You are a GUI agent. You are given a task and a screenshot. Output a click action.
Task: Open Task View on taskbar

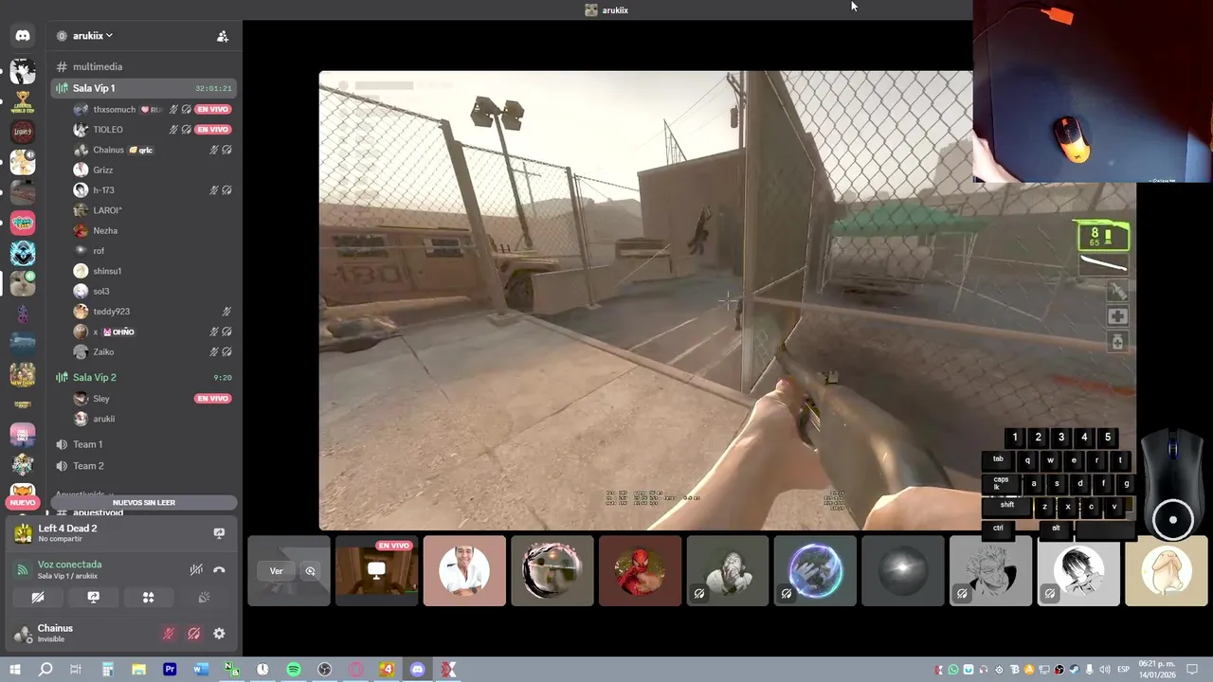[x=76, y=670]
